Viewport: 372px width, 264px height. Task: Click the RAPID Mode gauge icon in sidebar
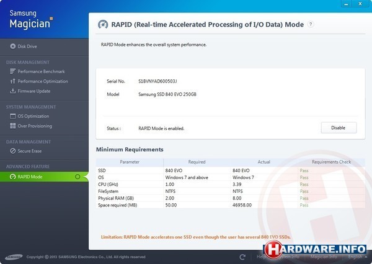coord(13,177)
